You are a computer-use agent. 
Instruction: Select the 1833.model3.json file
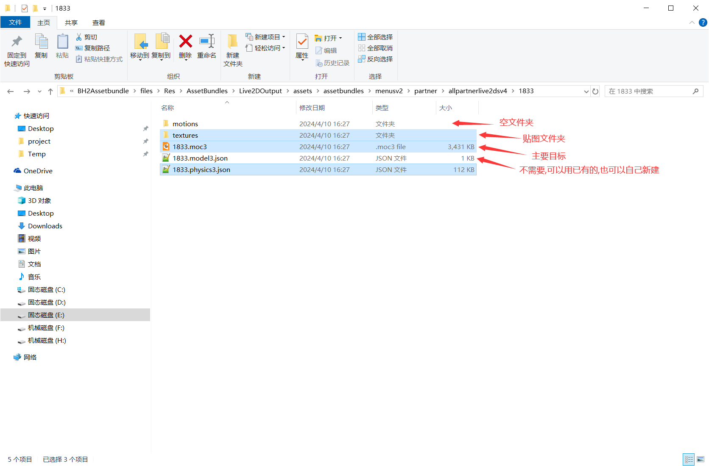pos(318,158)
